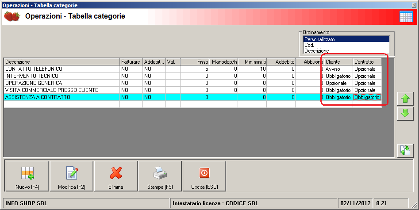Exit via Uscita (ESC) button
The width and height of the screenshot is (419, 210).
coord(204,176)
